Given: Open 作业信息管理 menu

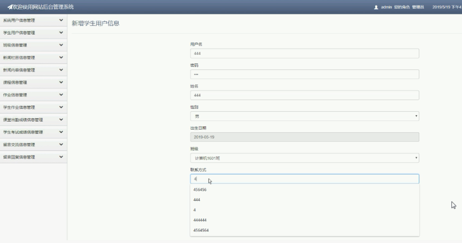Looking at the screenshot, I should tap(33, 95).
